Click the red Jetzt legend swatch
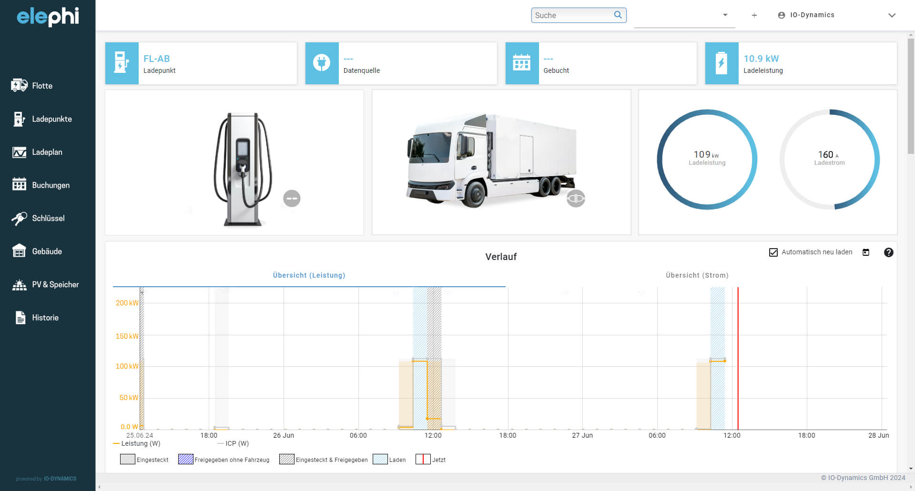The image size is (915, 491). [x=423, y=460]
